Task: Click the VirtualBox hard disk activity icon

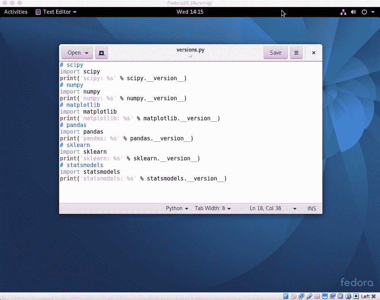Action: click(286, 296)
